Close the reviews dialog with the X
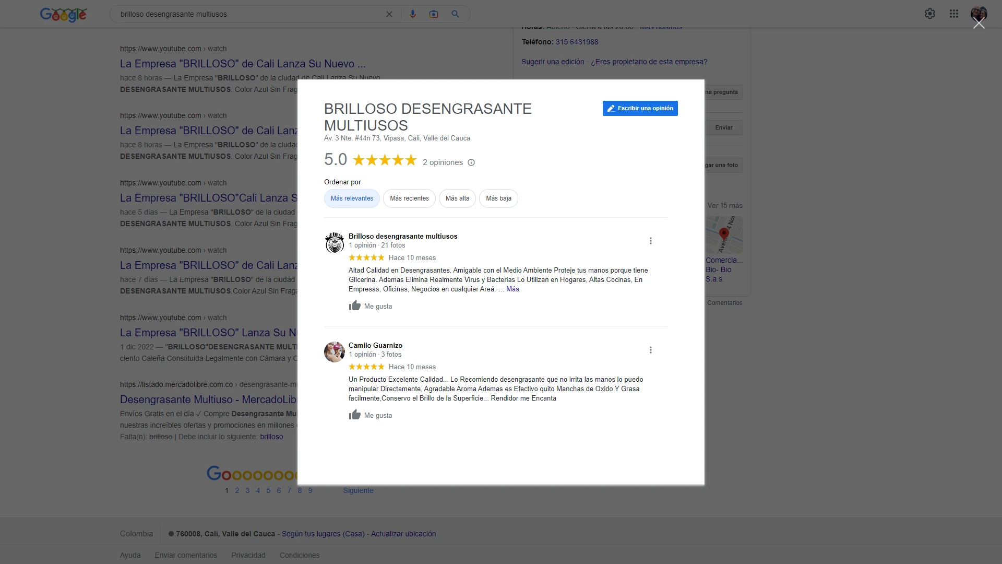Image resolution: width=1002 pixels, height=564 pixels. tap(979, 23)
